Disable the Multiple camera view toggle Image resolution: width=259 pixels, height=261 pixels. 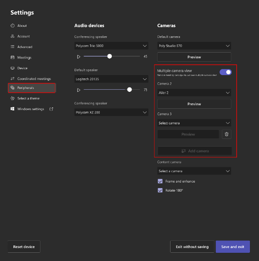[225, 72]
